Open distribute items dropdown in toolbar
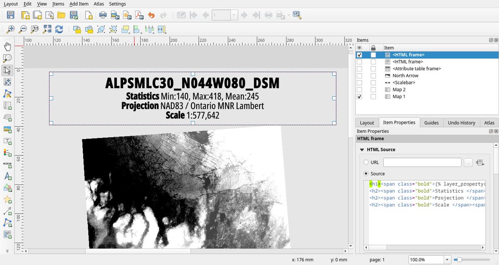The image size is (499, 265). click(x=150, y=29)
